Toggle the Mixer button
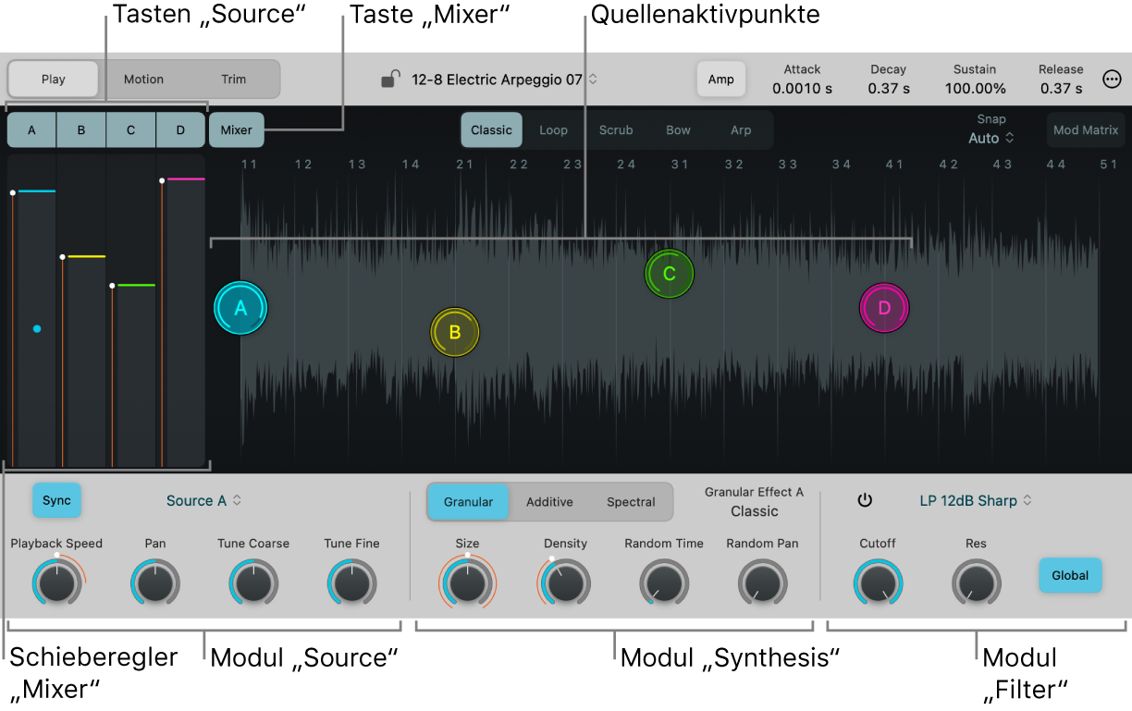 click(x=236, y=130)
